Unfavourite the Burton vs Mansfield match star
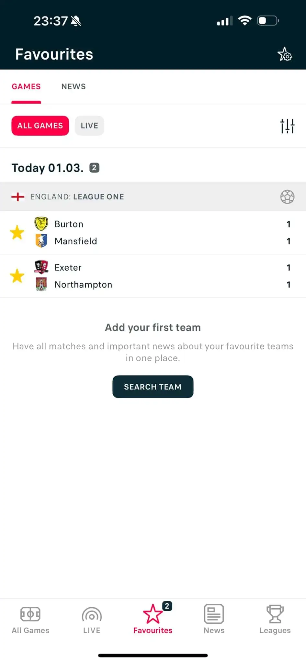 point(17,232)
